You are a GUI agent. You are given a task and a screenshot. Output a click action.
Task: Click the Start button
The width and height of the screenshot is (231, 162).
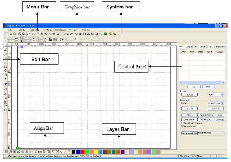[x=189, y=115]
